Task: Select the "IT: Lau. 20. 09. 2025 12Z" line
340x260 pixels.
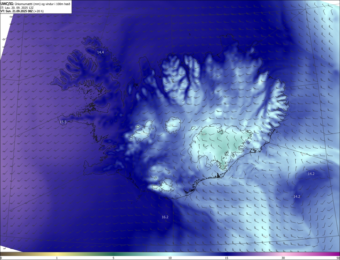Action: (x=17, y=7)
